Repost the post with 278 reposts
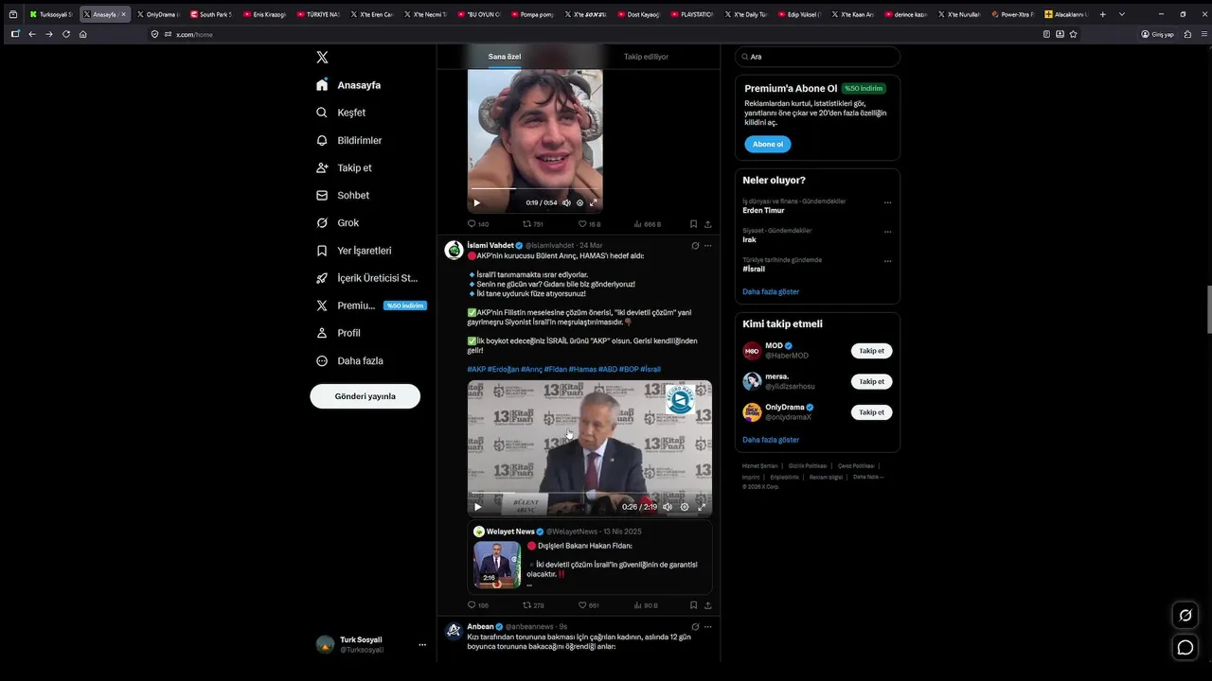 (x=533, y=605)
